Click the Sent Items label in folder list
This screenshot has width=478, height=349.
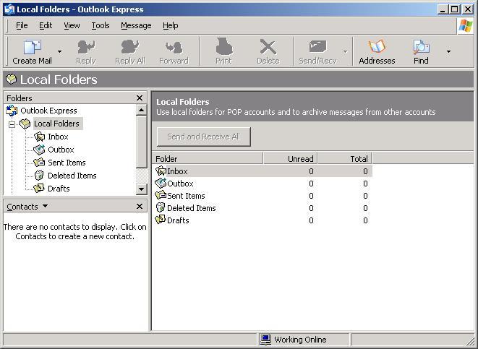tap(186, 196)
